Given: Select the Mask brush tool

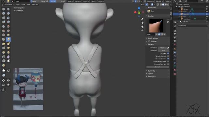Looking at the screenshot, I should click(x=8, y=61).
